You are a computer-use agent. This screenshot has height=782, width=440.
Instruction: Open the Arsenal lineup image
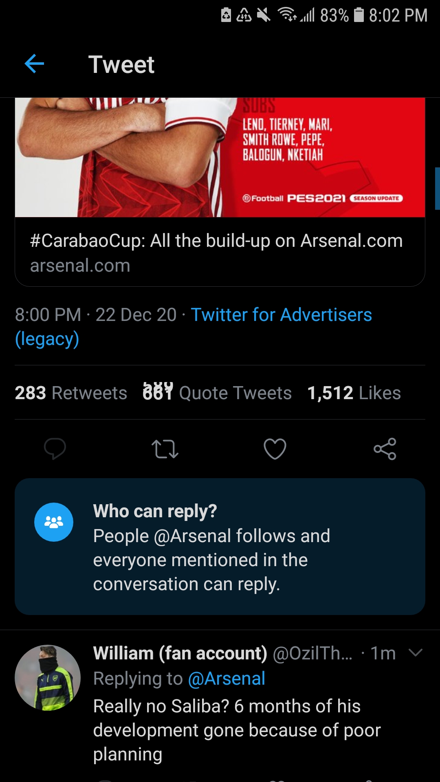coord(220,157)
